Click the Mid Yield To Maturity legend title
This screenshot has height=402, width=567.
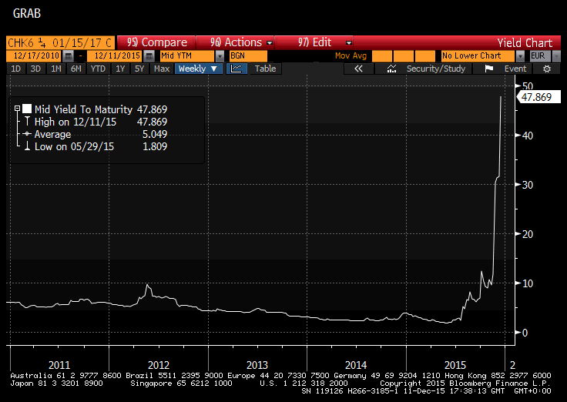(x=83, y=109)
